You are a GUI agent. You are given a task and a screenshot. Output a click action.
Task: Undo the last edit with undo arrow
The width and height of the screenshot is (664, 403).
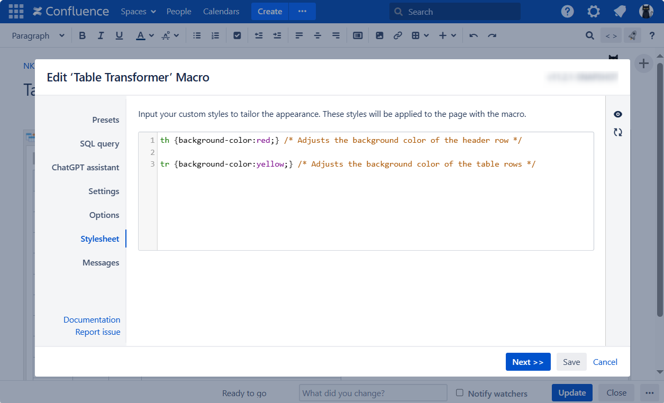[474, 35]
